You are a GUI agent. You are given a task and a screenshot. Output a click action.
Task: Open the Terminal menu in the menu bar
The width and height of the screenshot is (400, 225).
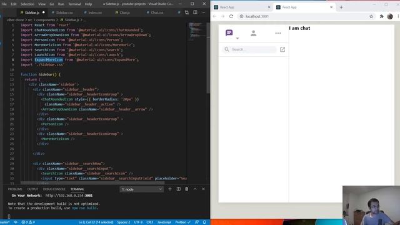pos(74,4)
